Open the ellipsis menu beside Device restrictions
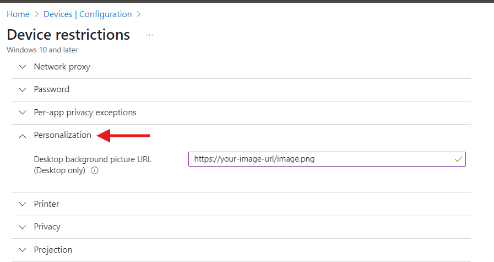 pos(149,35)
